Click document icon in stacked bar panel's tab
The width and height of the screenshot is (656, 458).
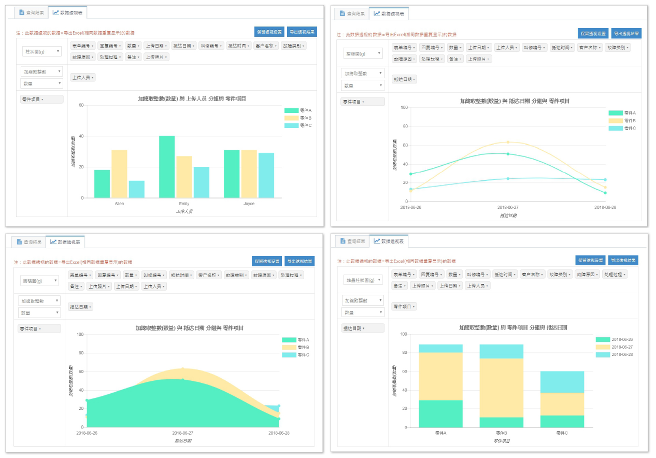point(343,241)
